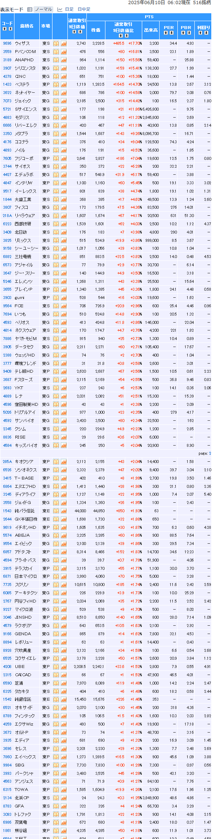215x839 pixels.
Task: Open the chart icon for キッズバイオ
Action: (x=64, y=446)
